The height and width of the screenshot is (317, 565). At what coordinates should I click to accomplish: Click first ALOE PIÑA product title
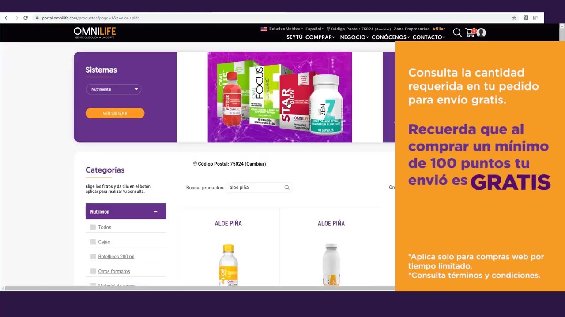[x=228, y=224]
